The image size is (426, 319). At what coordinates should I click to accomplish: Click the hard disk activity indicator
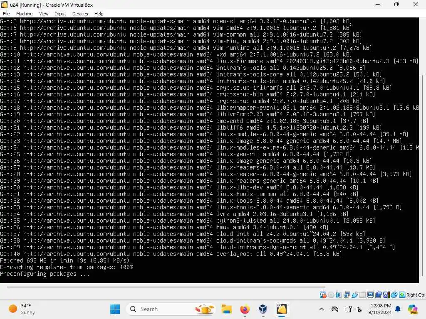[323, 294]
